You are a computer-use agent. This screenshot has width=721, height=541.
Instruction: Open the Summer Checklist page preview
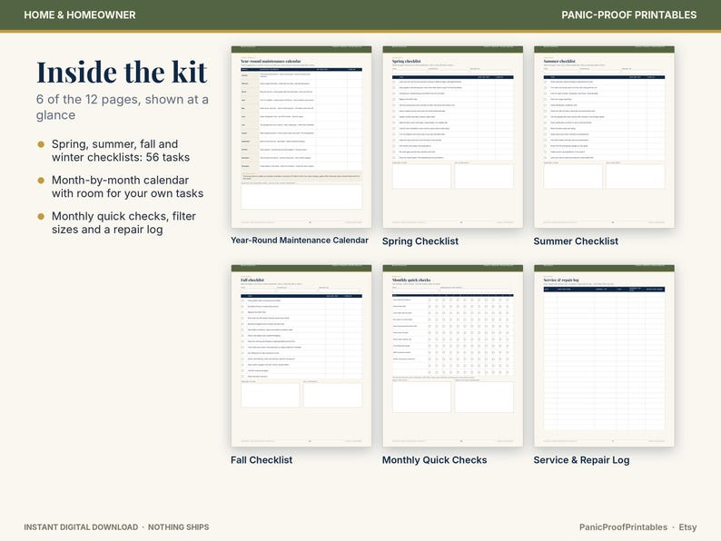tap(604, 137)
